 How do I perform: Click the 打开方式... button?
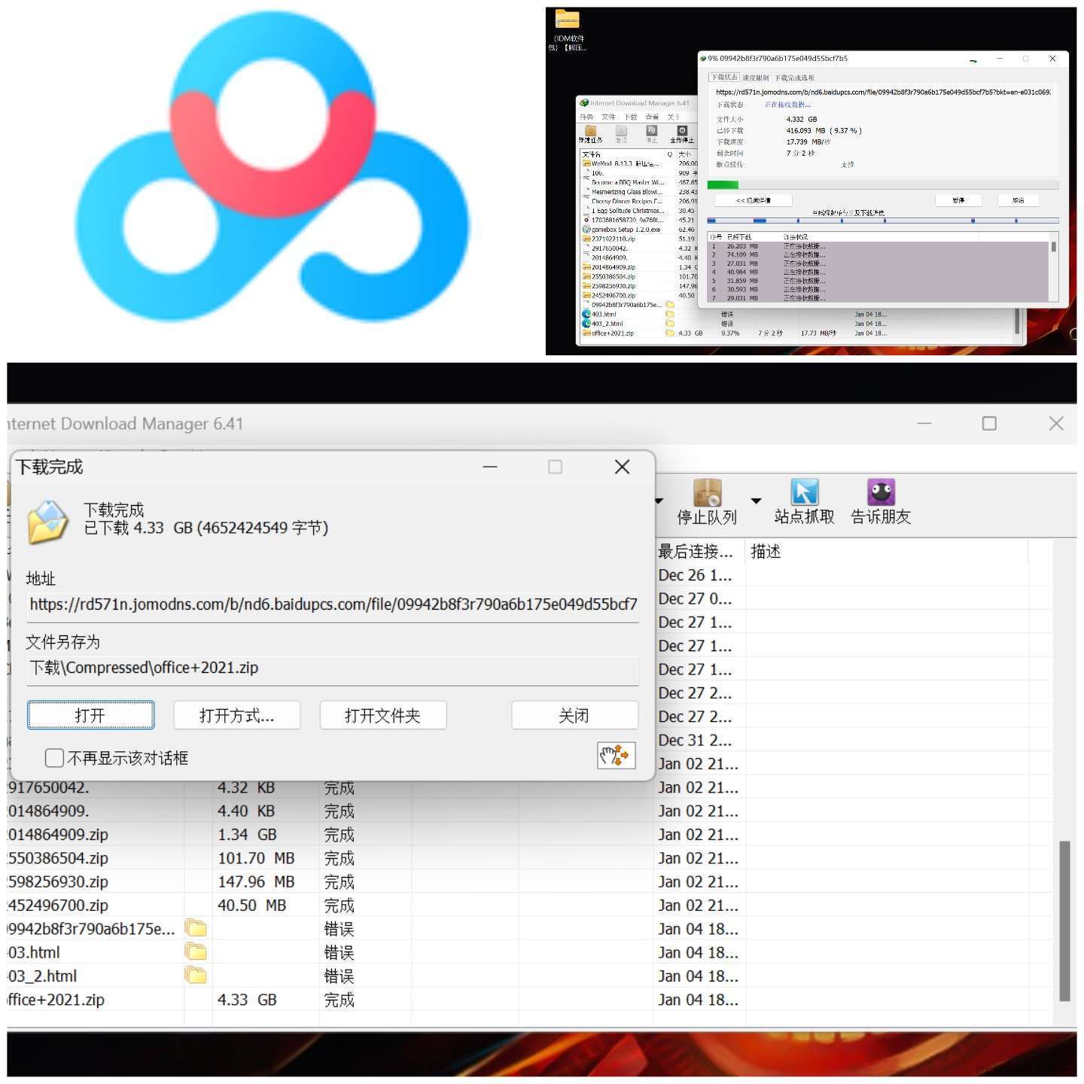tap(237, 715)
